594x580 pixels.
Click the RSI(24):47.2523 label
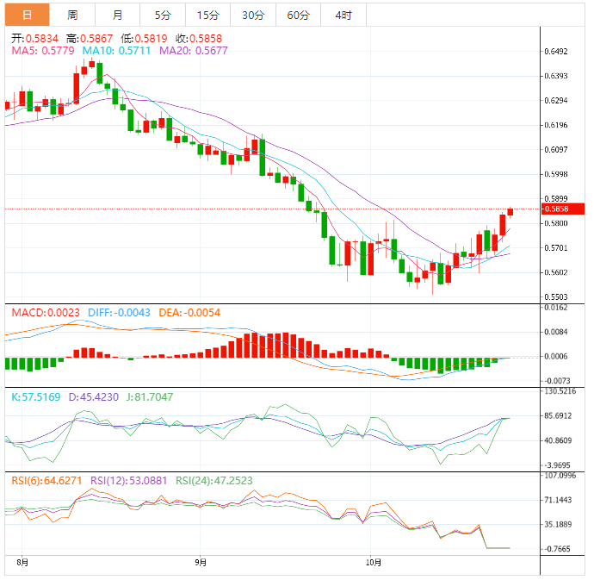pos(214,481)
